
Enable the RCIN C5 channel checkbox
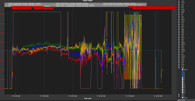183,78
